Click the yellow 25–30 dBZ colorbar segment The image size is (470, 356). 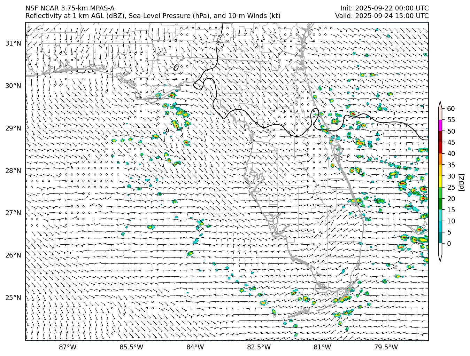pos(440,182)
